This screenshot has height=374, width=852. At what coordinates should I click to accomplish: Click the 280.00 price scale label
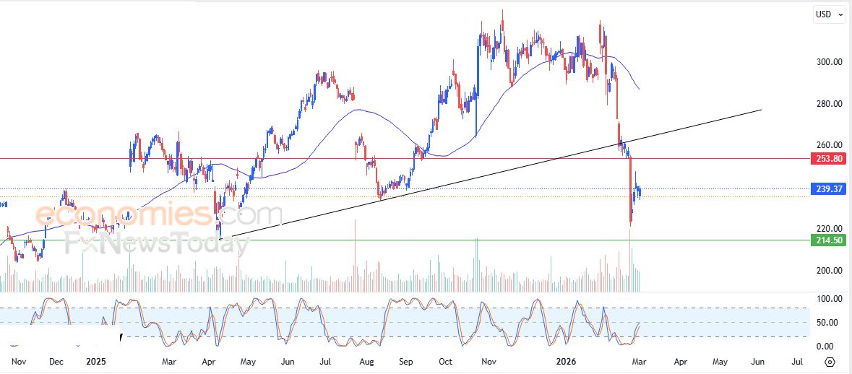point(827,104)
